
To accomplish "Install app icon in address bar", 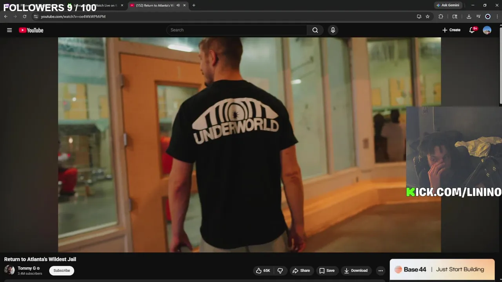I will pos(419,16).
